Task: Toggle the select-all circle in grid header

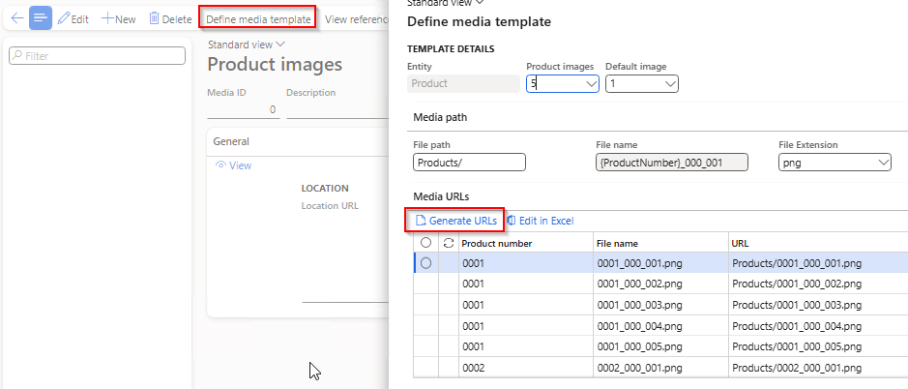Action: tap(425, 243)
